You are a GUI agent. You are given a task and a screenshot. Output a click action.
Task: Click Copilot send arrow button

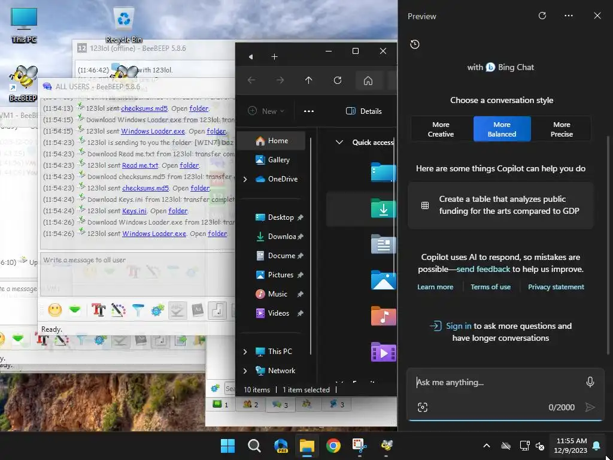pyautogui.click(x=590, y=407)
